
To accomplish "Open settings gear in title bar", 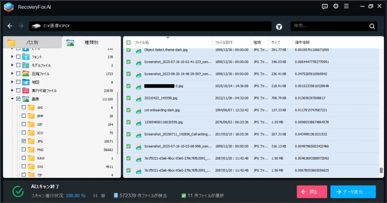I will pos(336,6).
